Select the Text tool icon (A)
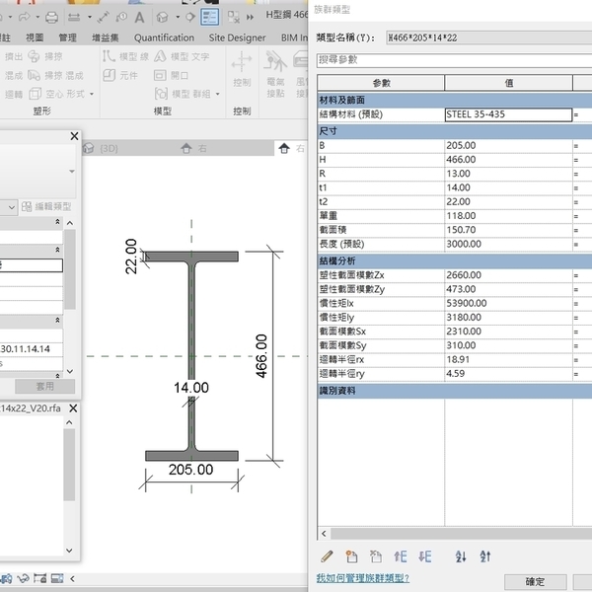592x592 pixels. coord(139,17)
